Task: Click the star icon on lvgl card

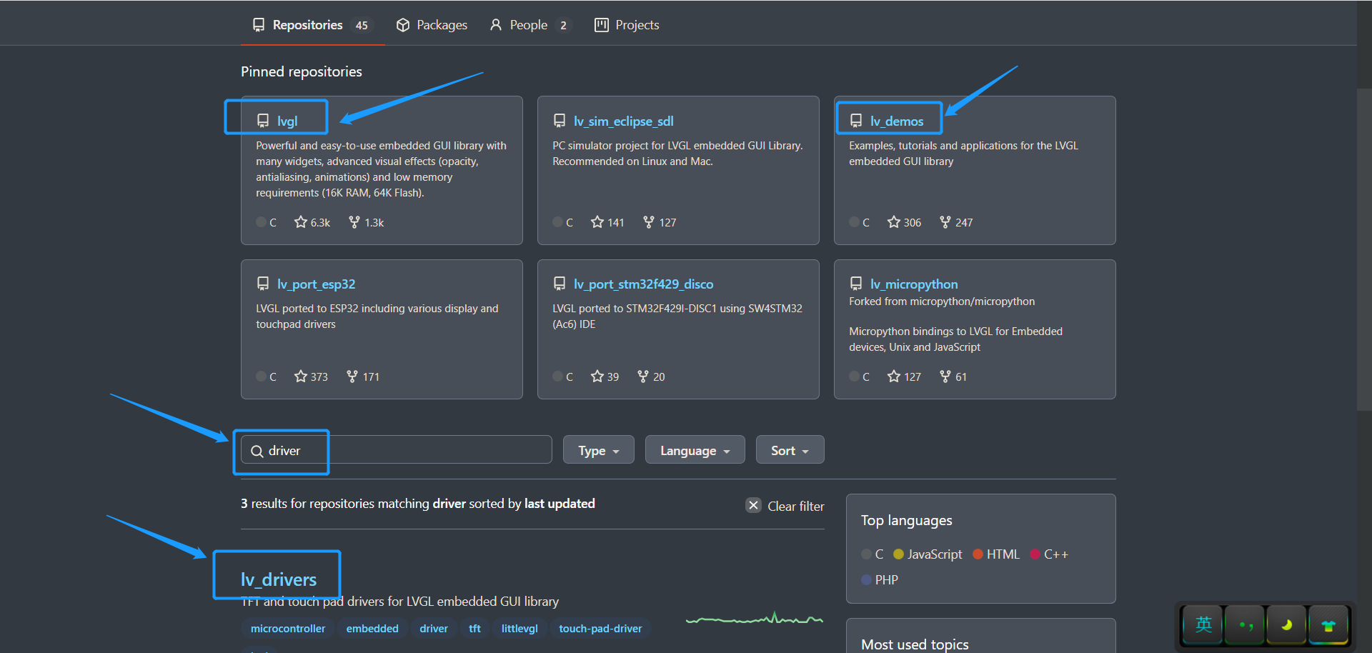Action: point(300,222)
